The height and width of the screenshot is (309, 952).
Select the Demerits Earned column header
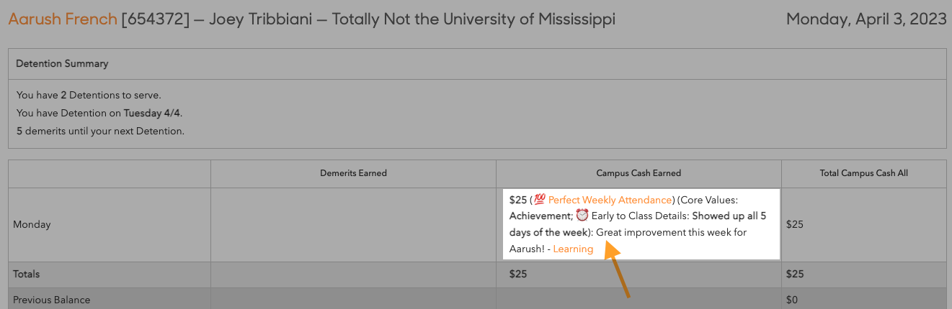pos(353,173)
